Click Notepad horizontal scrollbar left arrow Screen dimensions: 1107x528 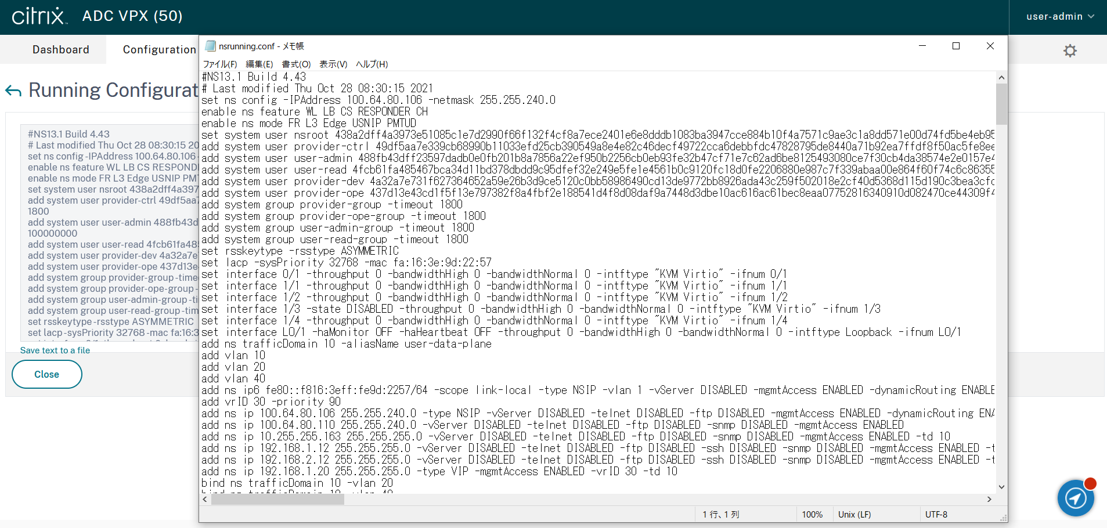tap(205, 500)
